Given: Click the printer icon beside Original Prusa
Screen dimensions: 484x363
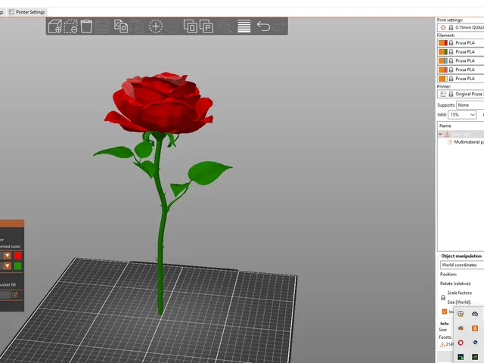Looking at the screenshot, I should coord(443,94).
